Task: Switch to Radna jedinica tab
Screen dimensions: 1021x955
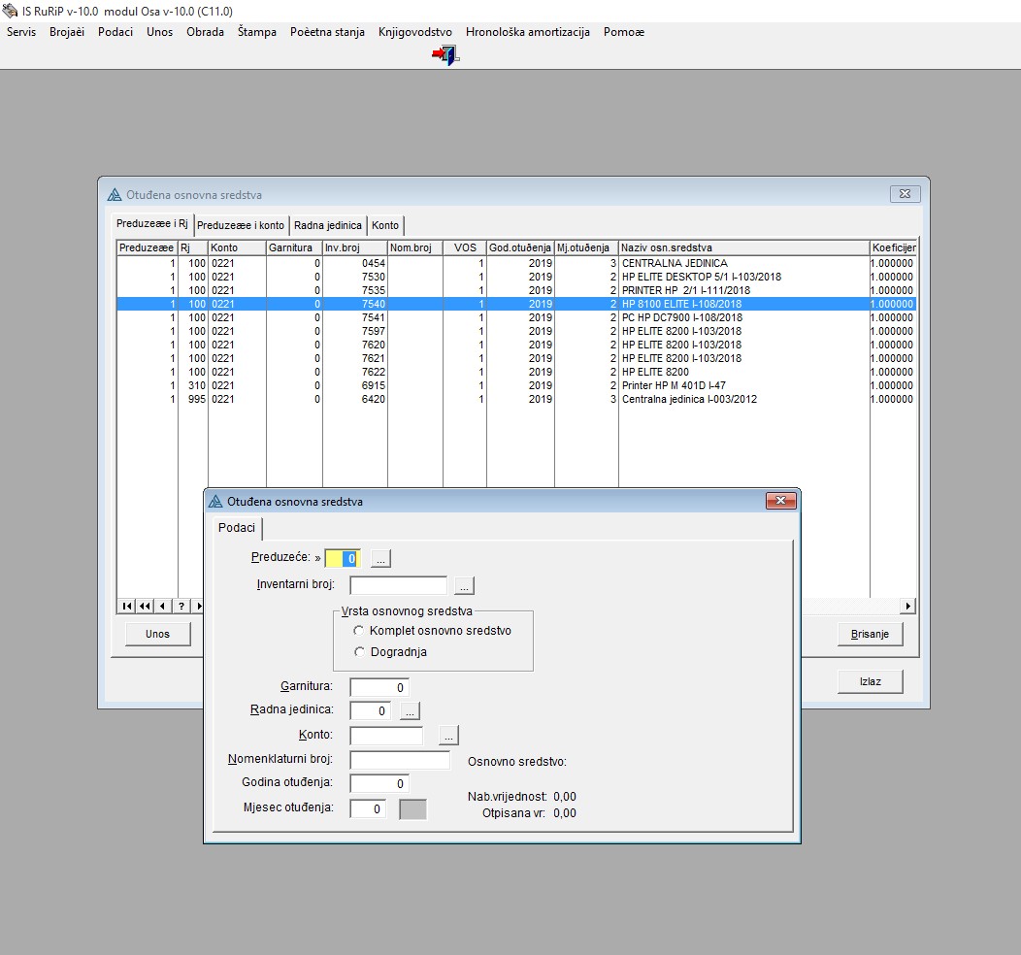Action: tap(328, 225)
